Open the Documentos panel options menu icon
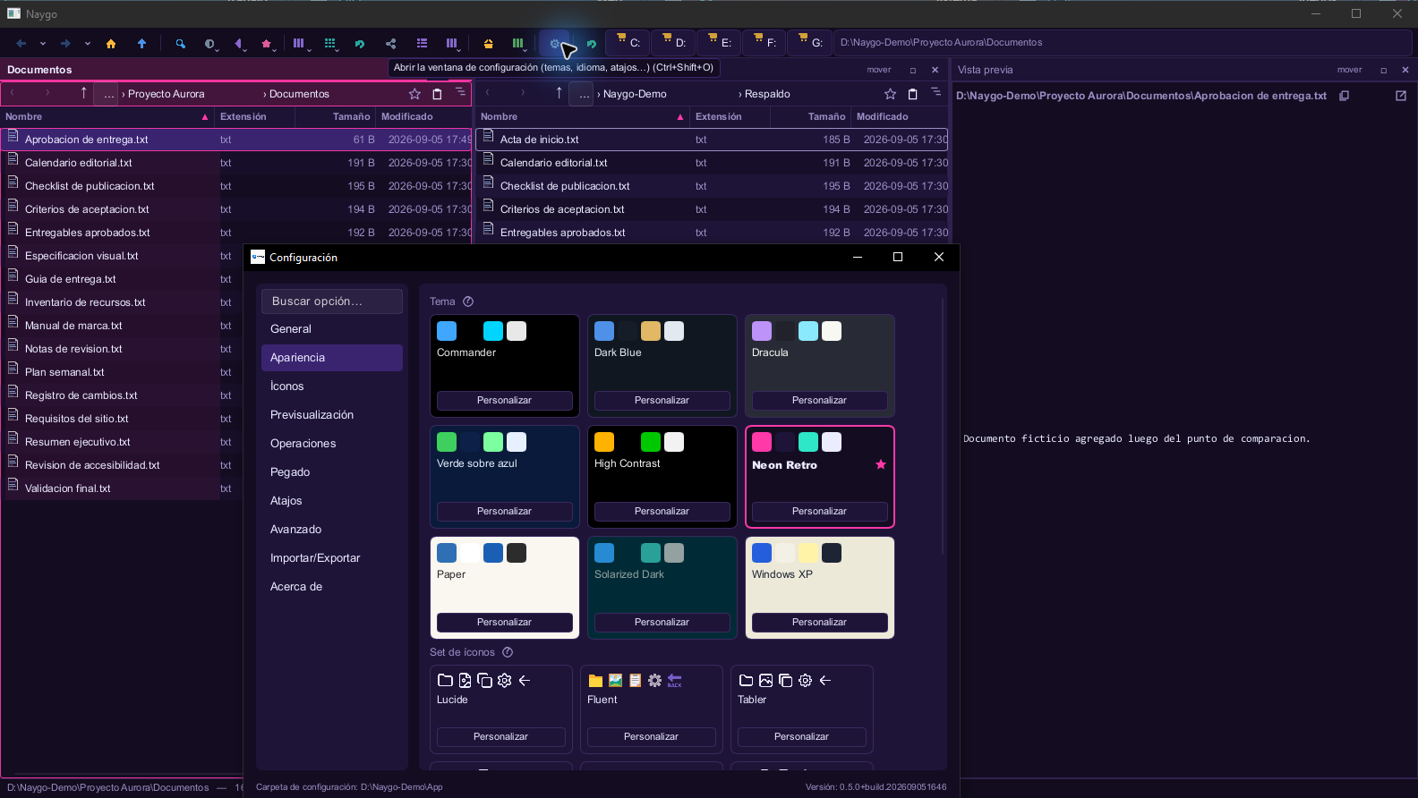Image resolution: width=1418 pixels, height=798 pixels. click(x=460, y=93)
